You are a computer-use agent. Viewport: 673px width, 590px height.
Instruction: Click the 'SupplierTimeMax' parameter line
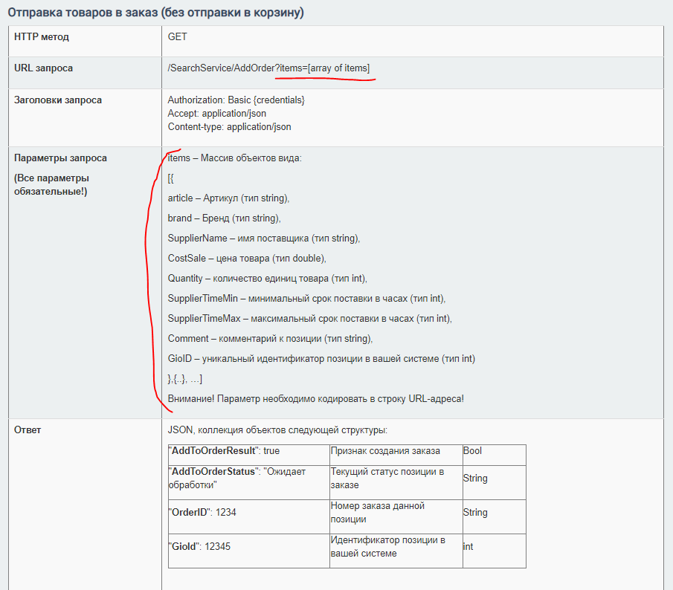coord(309,319)
